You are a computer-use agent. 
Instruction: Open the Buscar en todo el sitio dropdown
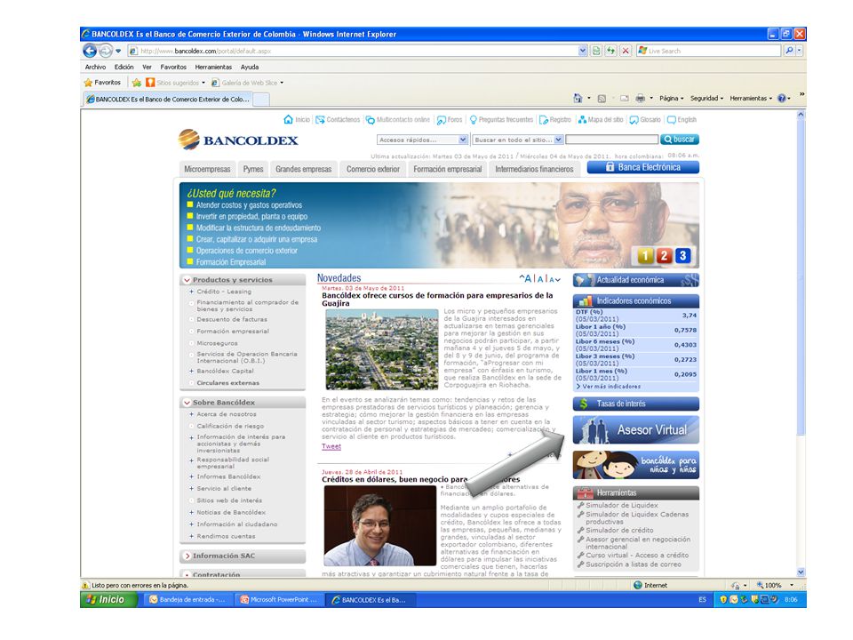517,140
